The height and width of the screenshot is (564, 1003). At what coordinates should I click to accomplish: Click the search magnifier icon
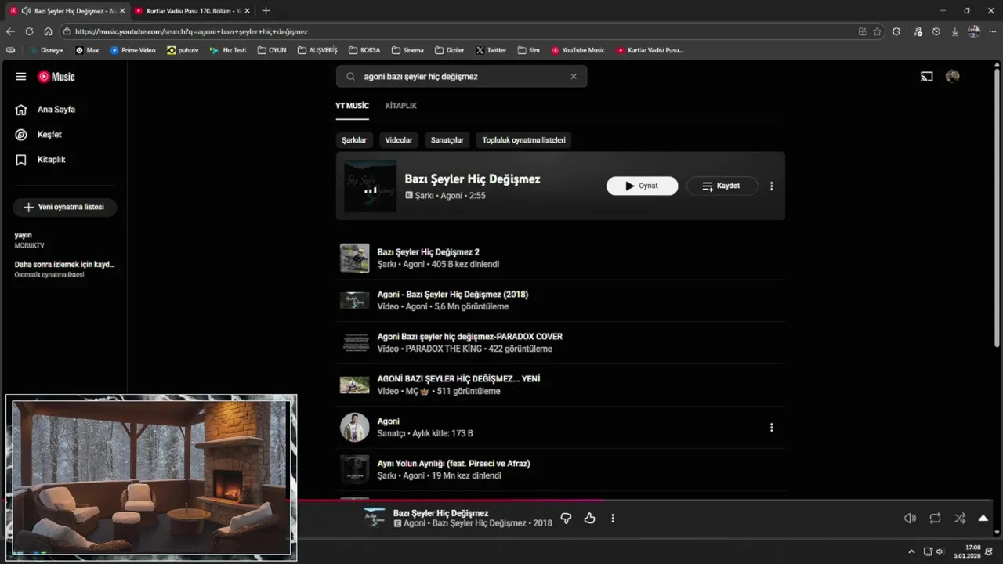click(349, 77)
